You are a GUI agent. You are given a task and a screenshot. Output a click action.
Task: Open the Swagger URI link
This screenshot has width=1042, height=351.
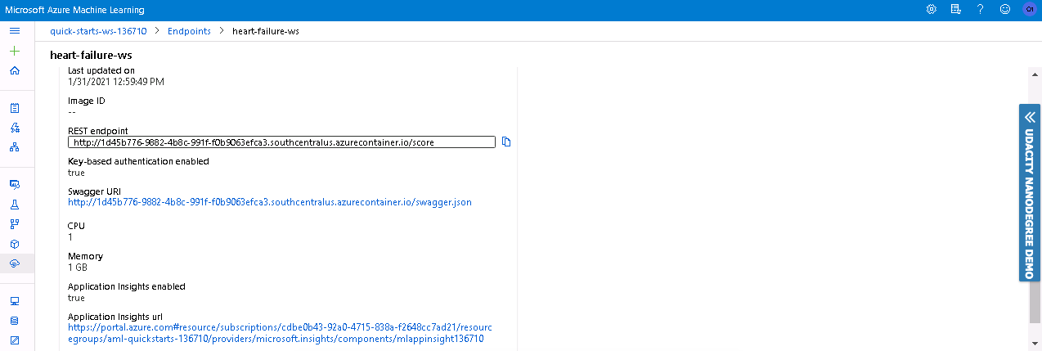point(270,202)
